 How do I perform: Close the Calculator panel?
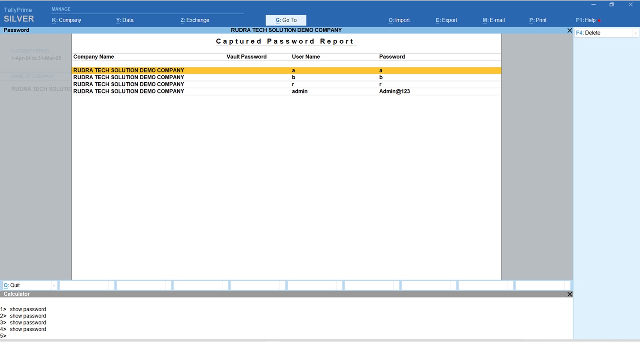pyautogui.click(x=570, y=294)
